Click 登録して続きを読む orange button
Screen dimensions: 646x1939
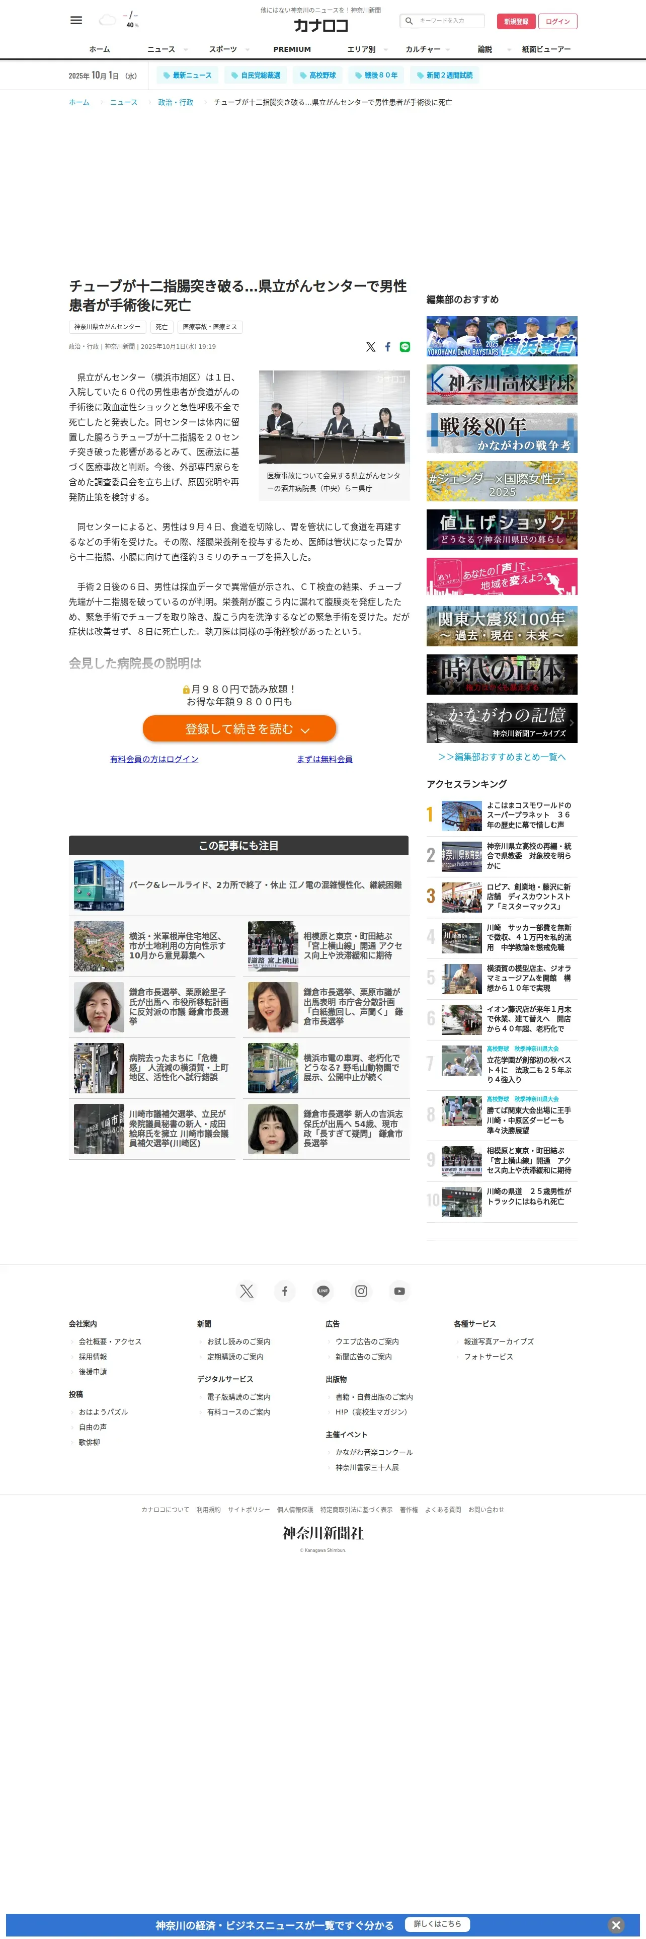tap(239, 728)
